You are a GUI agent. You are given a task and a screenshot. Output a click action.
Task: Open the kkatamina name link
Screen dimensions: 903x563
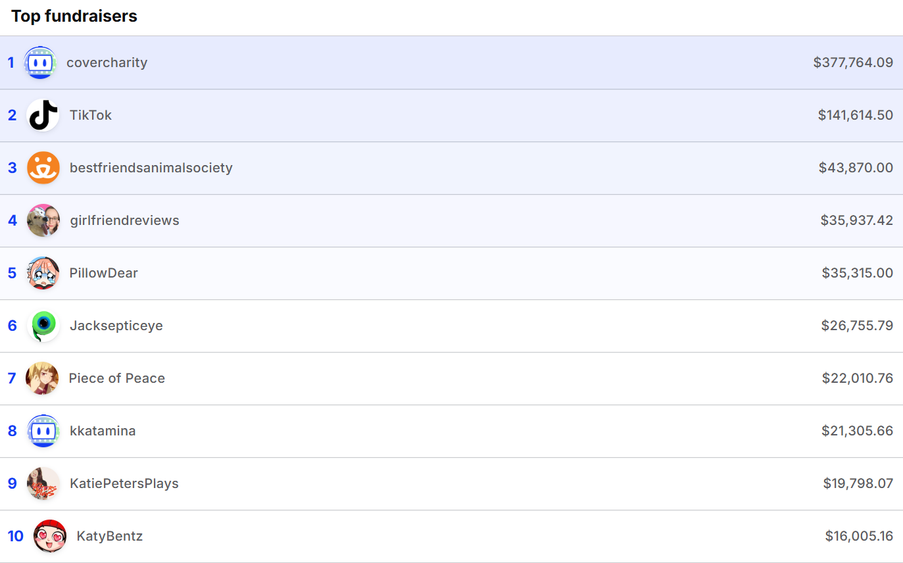tap(103, 431)
